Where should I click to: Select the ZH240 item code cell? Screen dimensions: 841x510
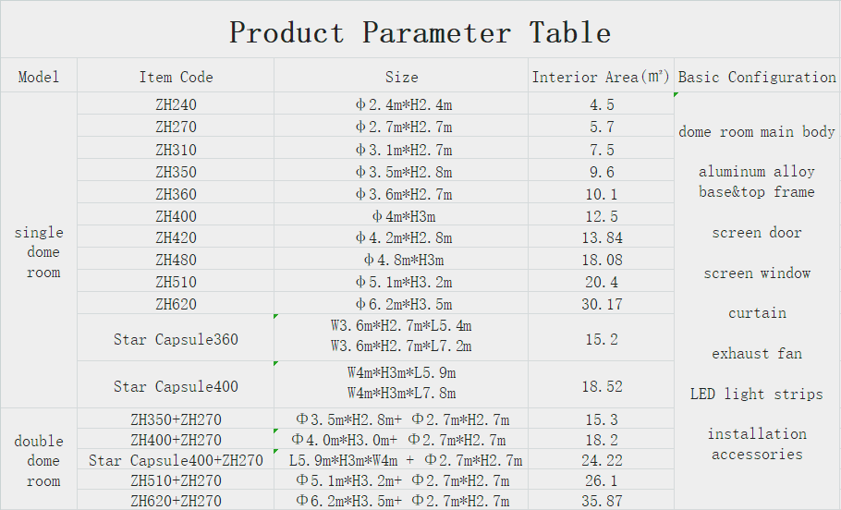[x=176, y=104]
